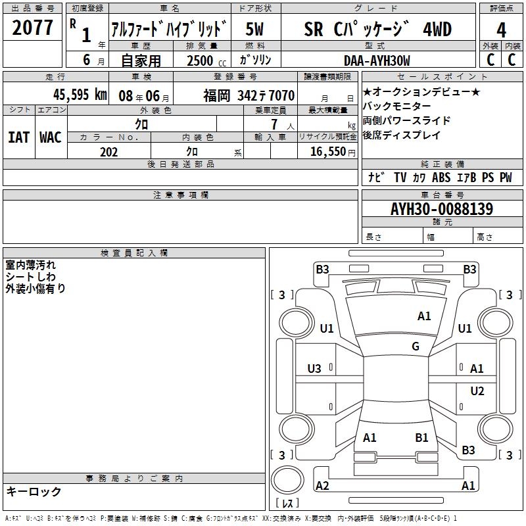Click the seating capacity 7人

click(x=283, y=124)
